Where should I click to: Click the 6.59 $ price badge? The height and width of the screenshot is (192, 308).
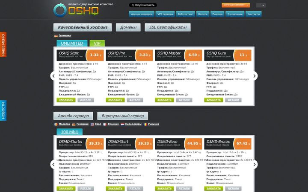tap(193, 55)
